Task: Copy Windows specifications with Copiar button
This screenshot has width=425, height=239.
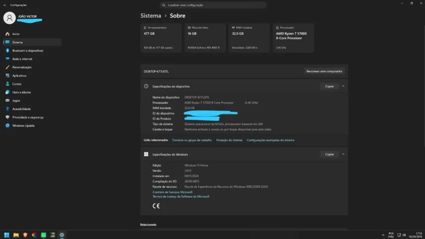Action: pos(329,154)
